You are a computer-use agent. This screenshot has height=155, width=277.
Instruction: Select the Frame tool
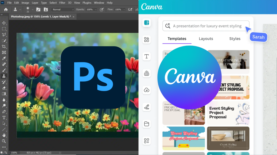click(4, 52)
